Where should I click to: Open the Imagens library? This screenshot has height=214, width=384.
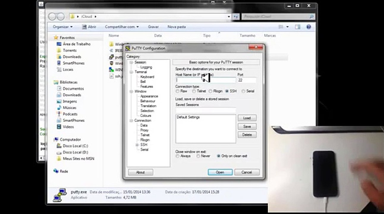[x=70, y=101]
